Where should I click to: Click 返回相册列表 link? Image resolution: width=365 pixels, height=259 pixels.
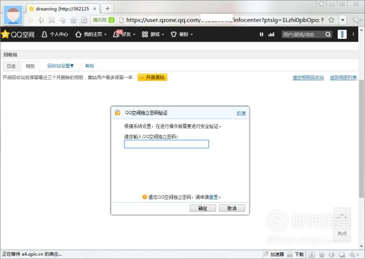(343, 78)
